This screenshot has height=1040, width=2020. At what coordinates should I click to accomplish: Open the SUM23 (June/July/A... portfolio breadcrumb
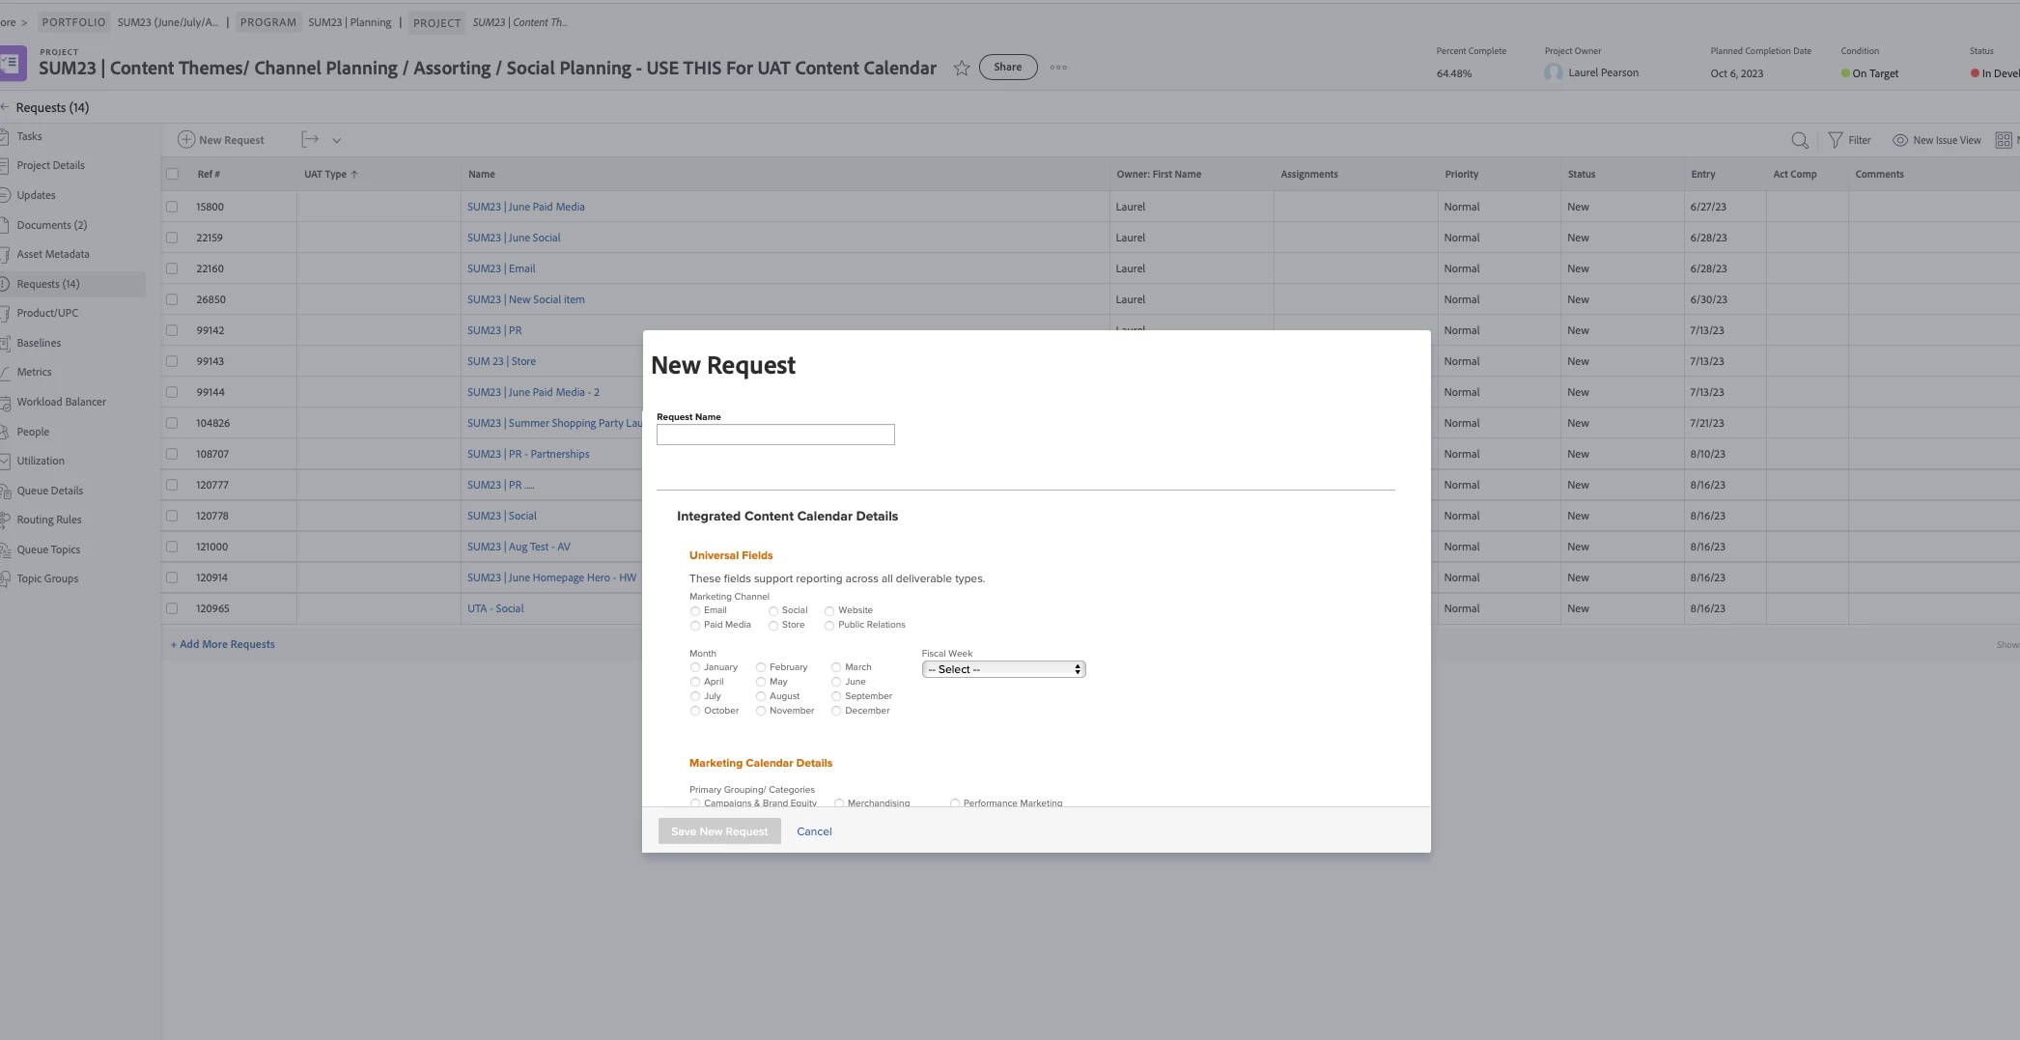coord(168,22)
